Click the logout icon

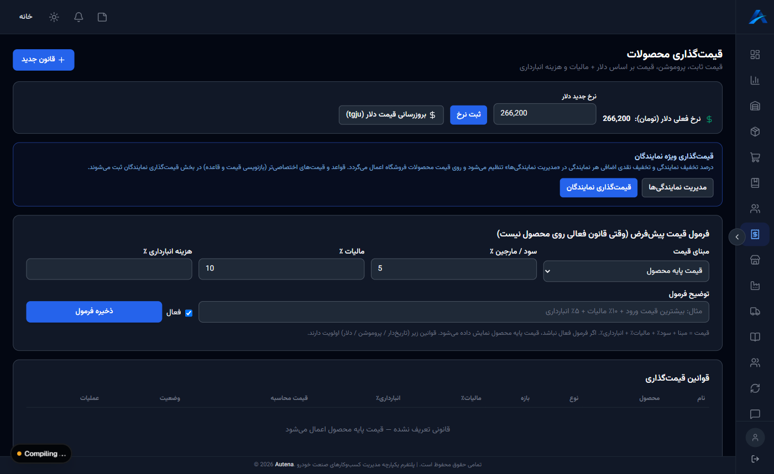pyautogui.click(x=755, y=459)
